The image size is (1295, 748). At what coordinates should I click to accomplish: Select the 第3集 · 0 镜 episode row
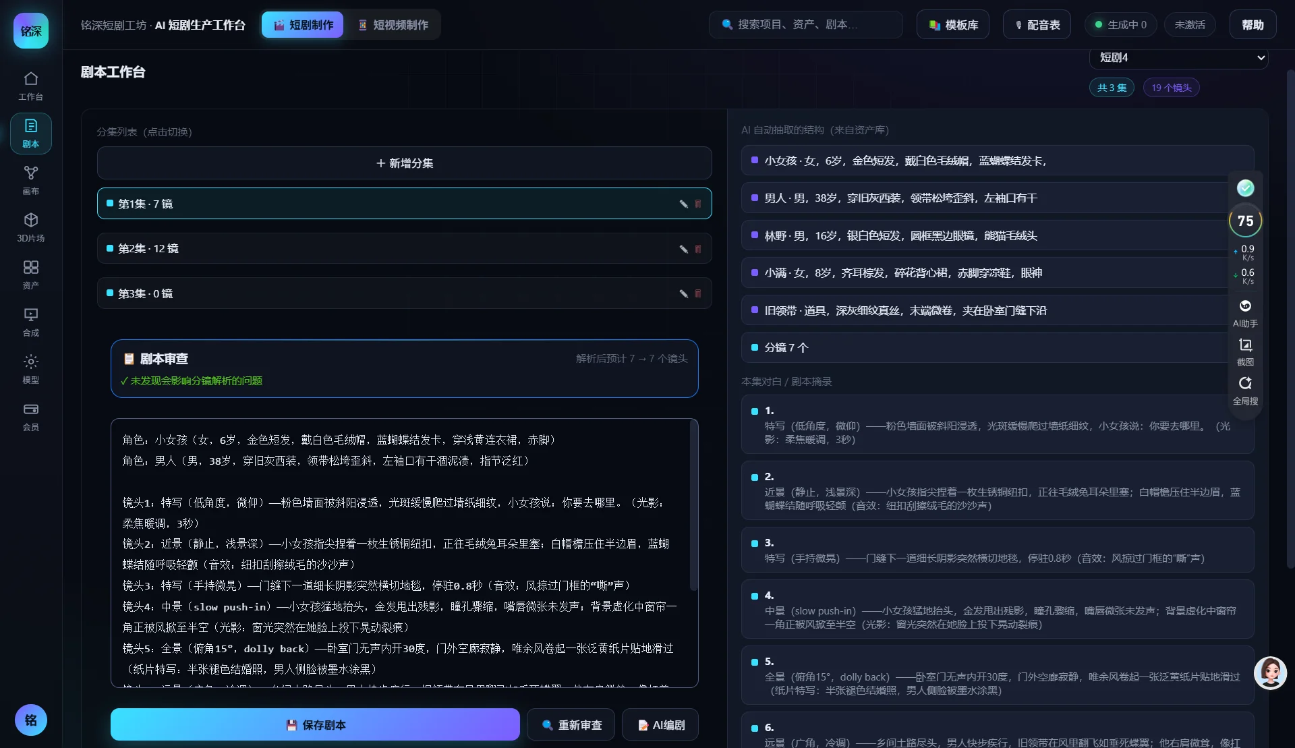(x=405, y=293)
